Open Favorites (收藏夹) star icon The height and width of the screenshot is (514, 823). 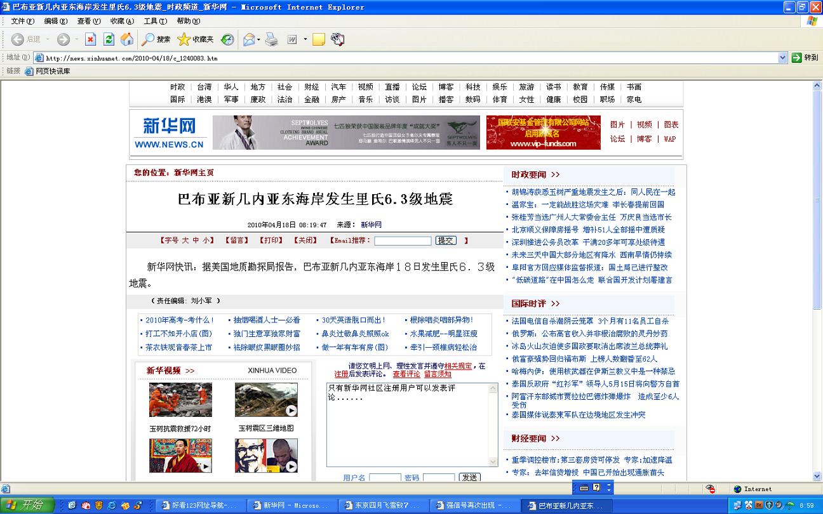(196, 39)
